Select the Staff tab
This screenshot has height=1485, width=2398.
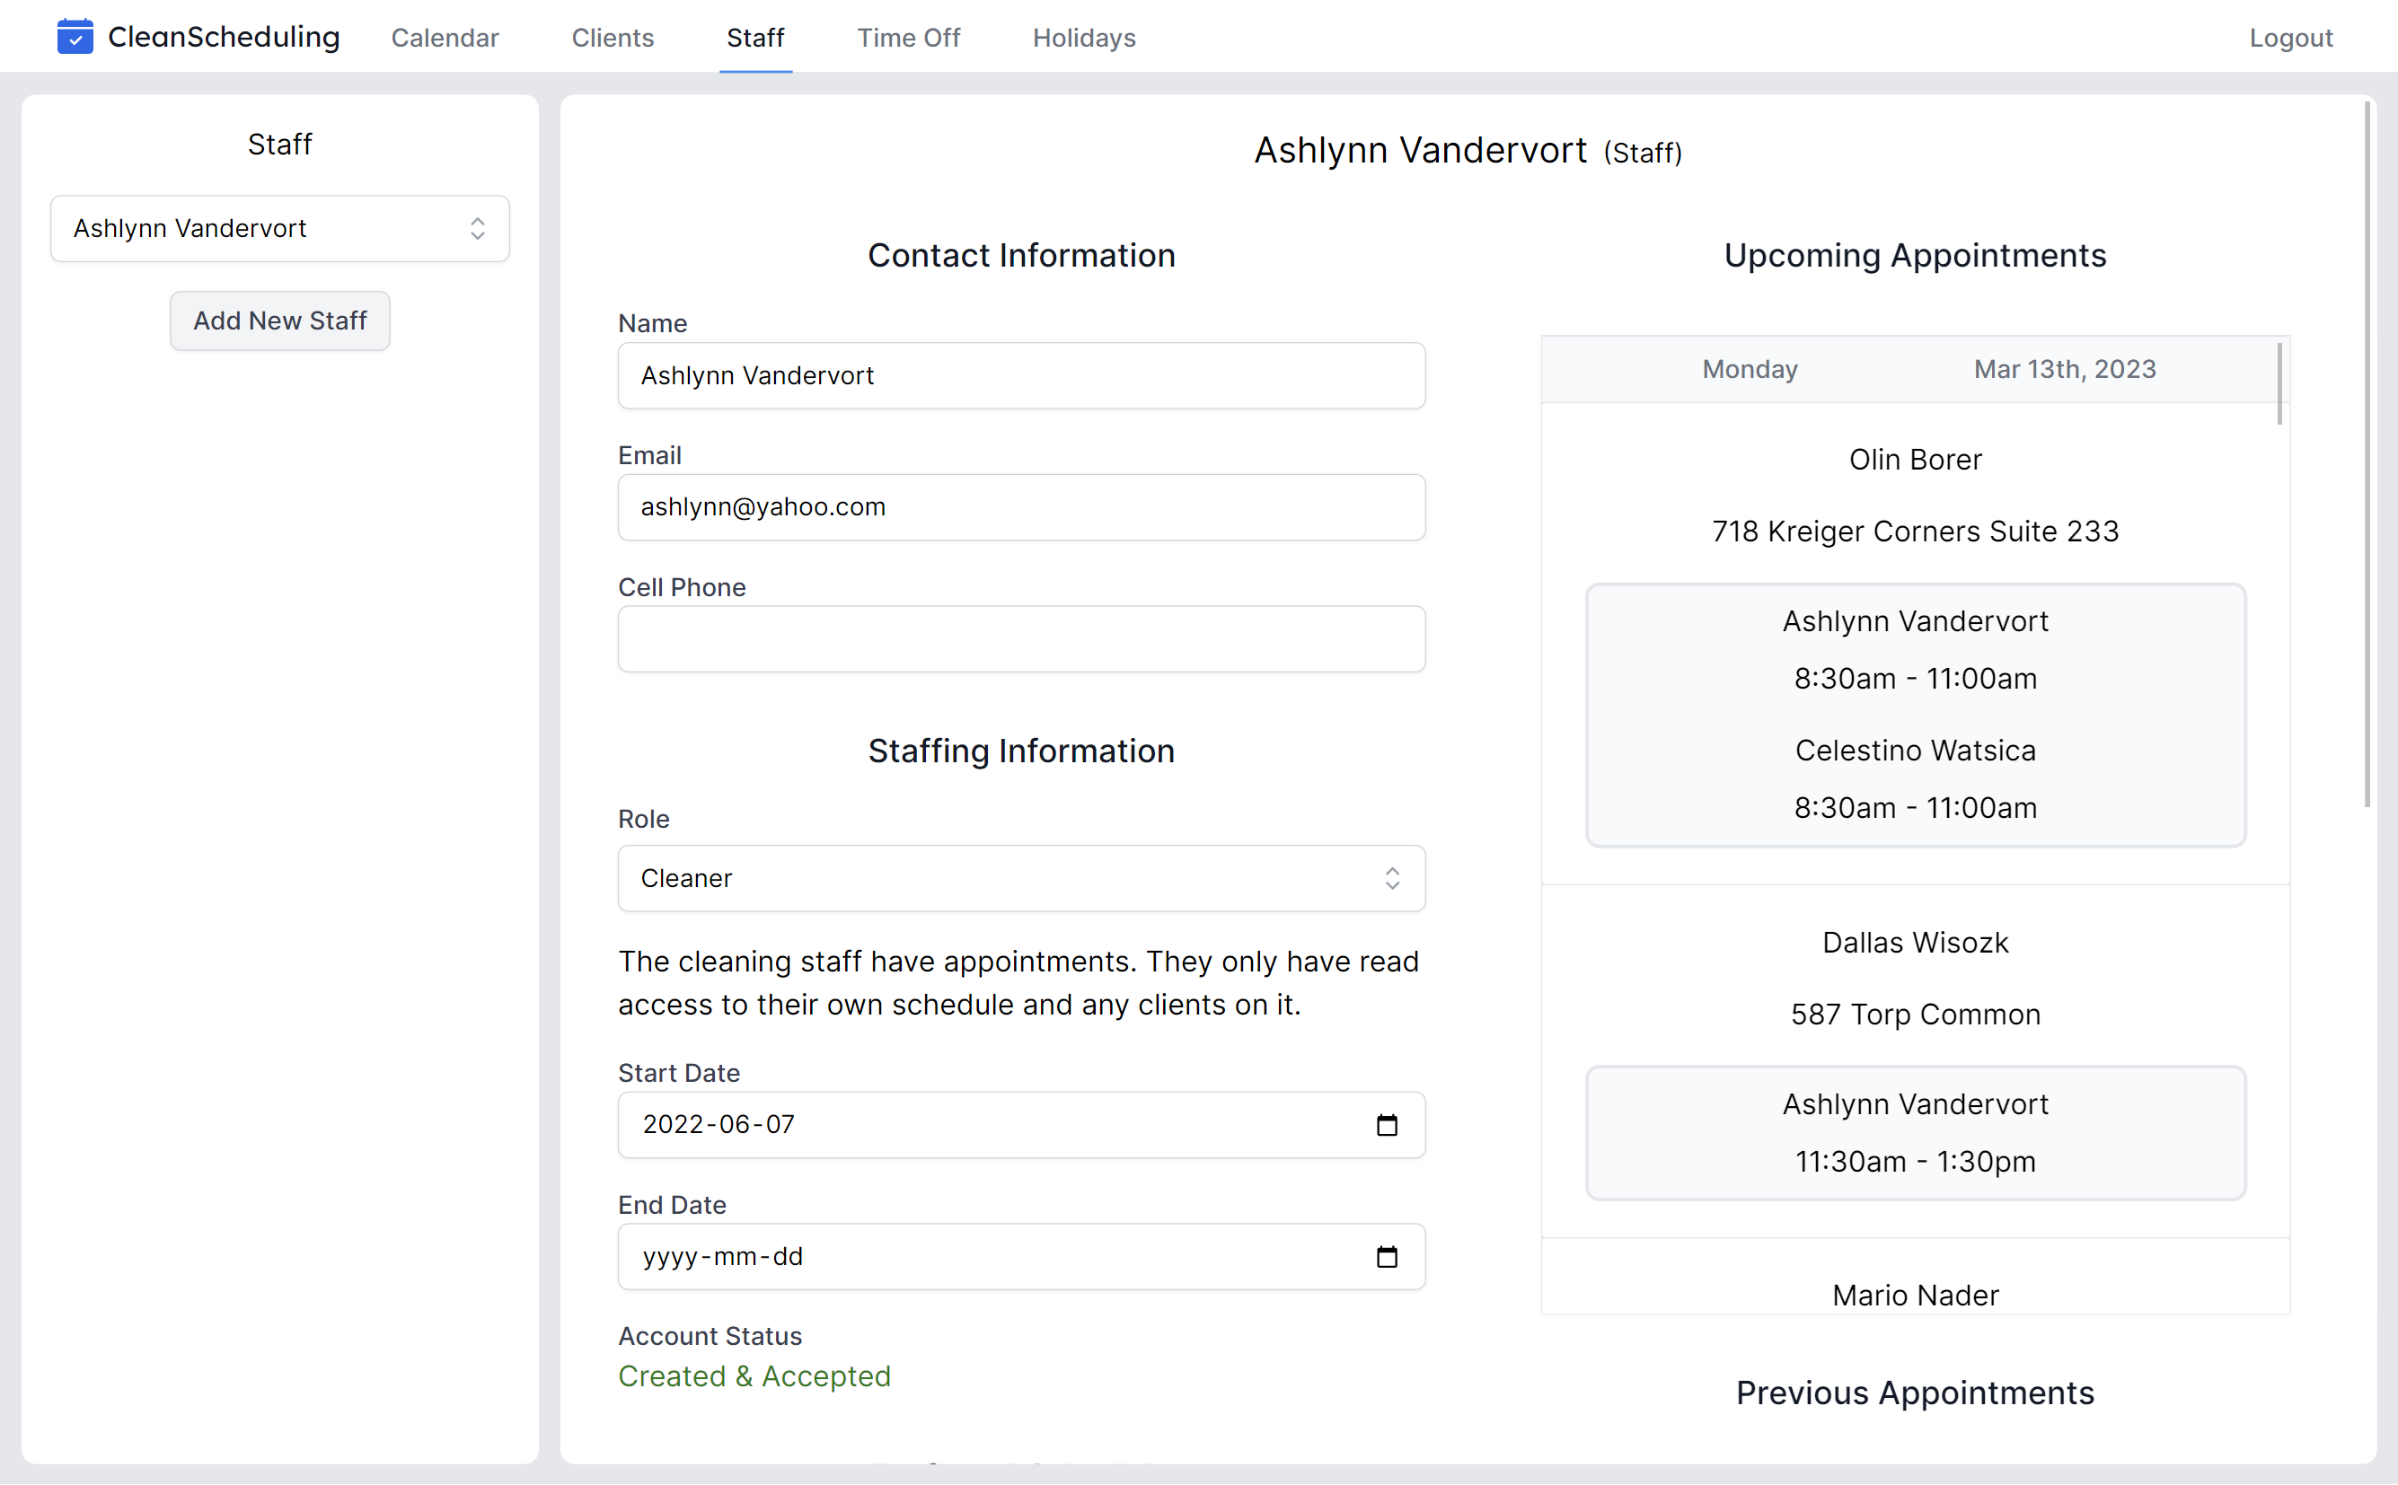pyautogui.click(x=754, y=38)
